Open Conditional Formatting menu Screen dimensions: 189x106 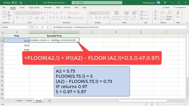[x=117, y=16]
